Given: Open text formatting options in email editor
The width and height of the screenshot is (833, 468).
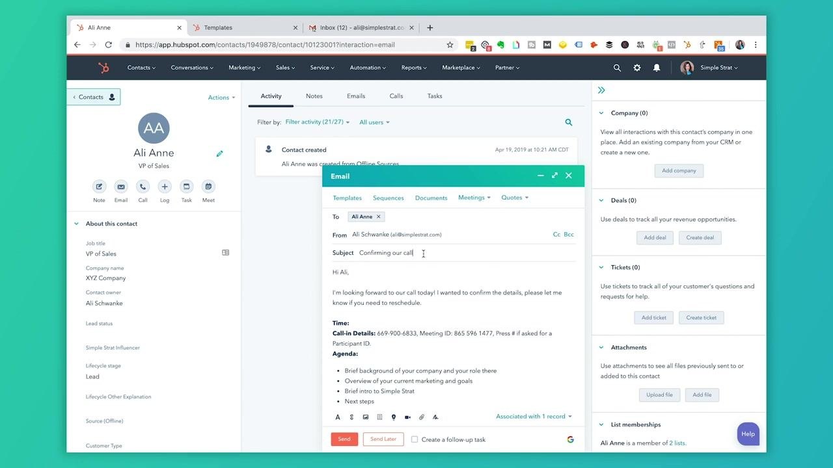Looking at the screenshot, I should (338, 417).
